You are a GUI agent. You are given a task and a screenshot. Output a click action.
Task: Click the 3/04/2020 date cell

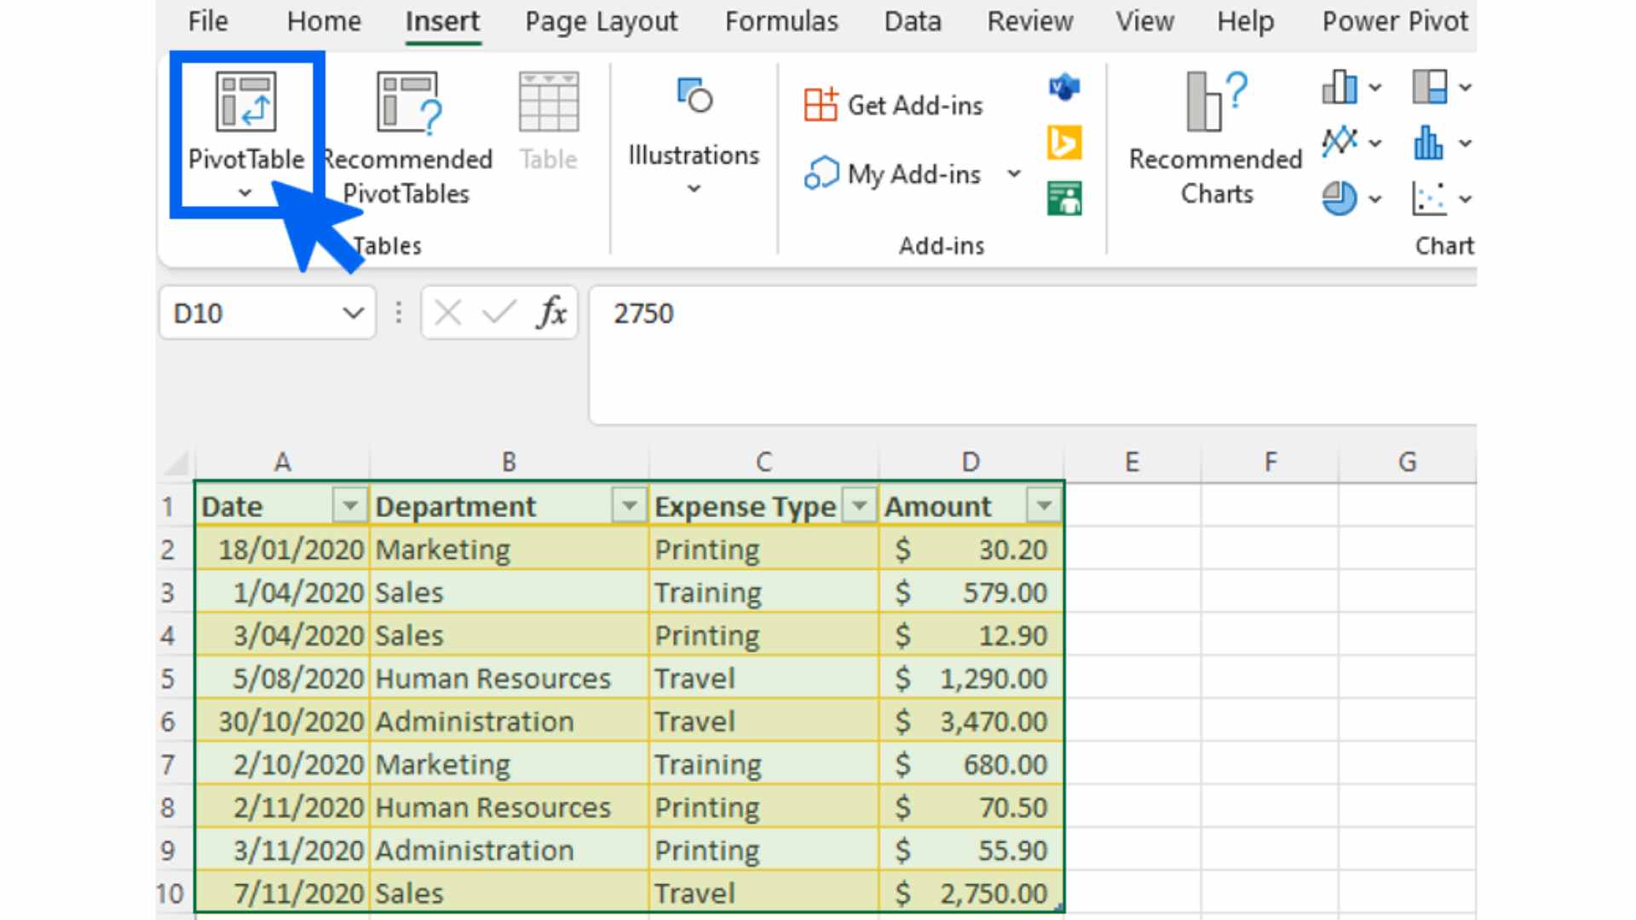coord(282,635)
